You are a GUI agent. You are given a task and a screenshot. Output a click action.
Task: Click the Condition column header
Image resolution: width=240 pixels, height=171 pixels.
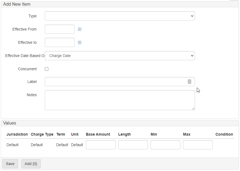224,134
